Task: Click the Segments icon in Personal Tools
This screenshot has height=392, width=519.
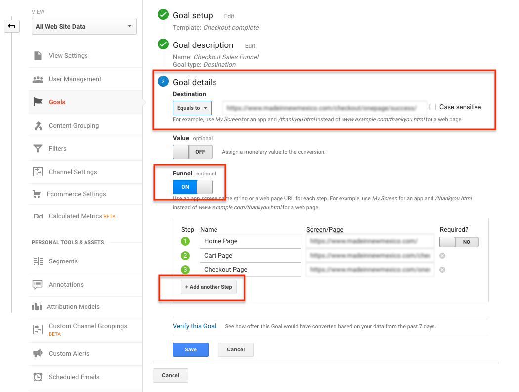Action: (x=37, y=261)
